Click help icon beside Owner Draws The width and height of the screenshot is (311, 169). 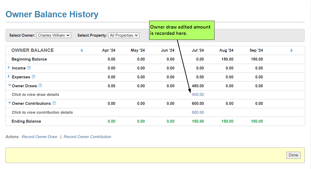(x=40, y=86)
